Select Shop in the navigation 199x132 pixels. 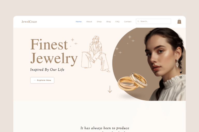[99, 22]
